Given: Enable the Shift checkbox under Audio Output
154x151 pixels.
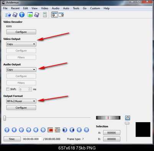Looking at the screenshot, I should point(8,89).
